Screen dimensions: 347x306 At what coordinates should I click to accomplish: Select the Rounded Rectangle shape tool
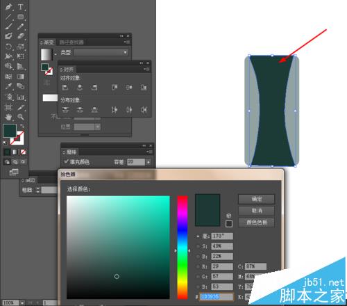pyautogui.click(x=21, y=17)
